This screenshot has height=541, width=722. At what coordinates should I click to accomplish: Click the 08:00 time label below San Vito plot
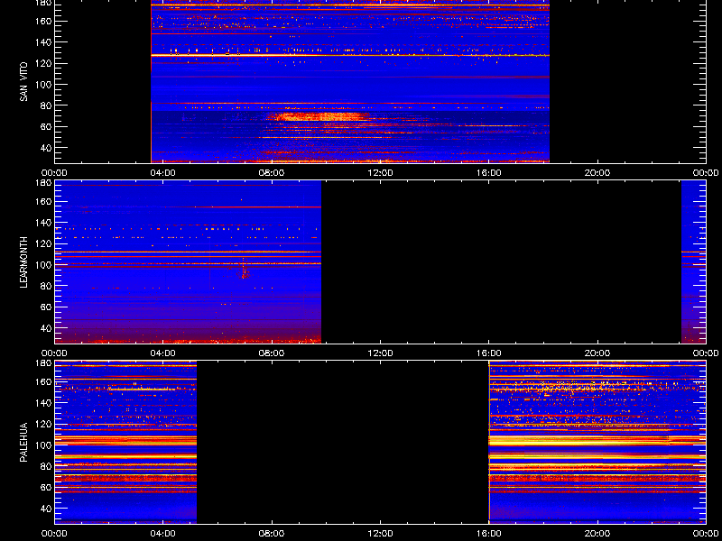272,173
